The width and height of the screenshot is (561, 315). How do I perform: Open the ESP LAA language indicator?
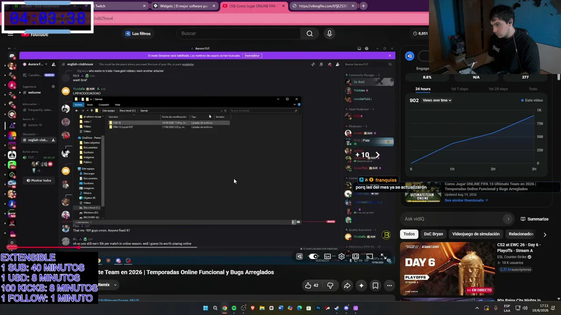pyautogui.click(x=507, y=308)
